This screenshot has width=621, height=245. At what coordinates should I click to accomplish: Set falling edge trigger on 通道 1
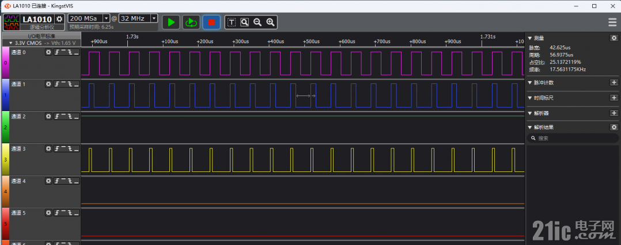[x=70, y=84]
